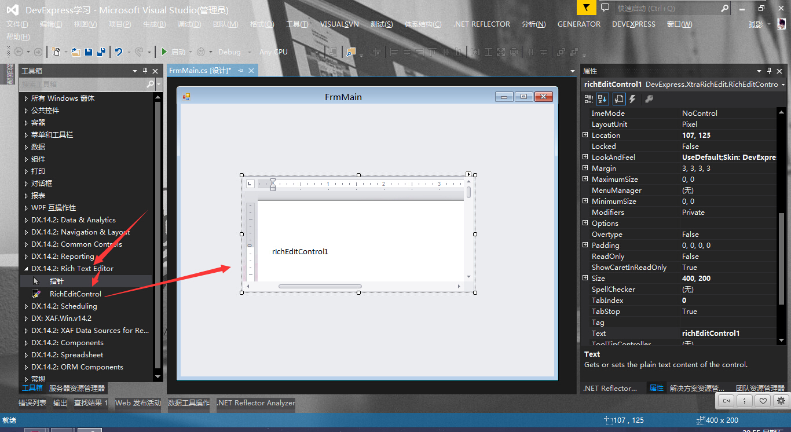Click the green Start debugging arrow
The width and height of the screenshot is (791, 432).
point(164,52)
